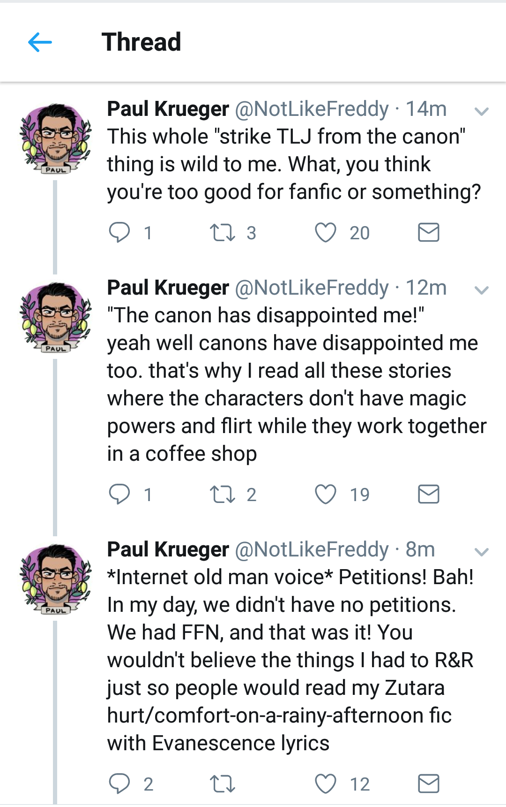Tap Paul Krueger name on 8m tweet

(x=168, y=549)
